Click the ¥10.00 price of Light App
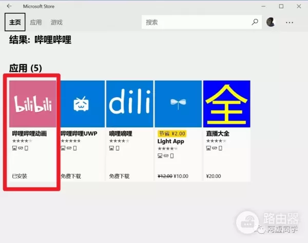Viewport: 308px width, 243px height. coord(181,176)
